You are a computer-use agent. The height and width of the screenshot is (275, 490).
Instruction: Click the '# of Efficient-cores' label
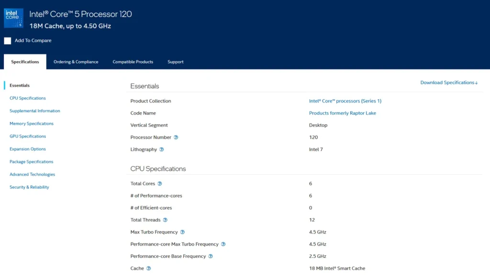coord(151,208)
